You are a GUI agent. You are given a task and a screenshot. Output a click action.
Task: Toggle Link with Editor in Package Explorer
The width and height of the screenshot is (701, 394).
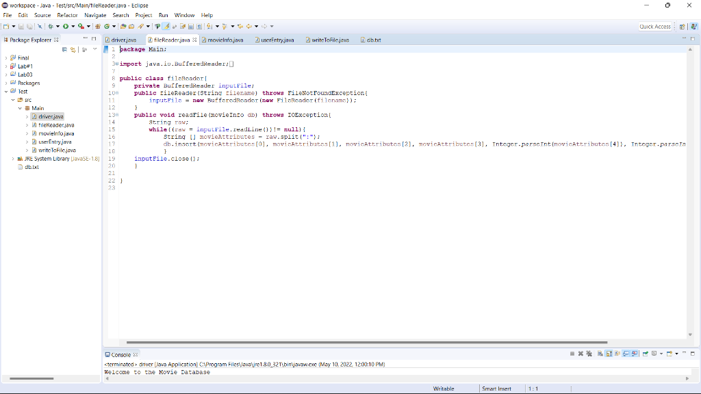point(73,49)
